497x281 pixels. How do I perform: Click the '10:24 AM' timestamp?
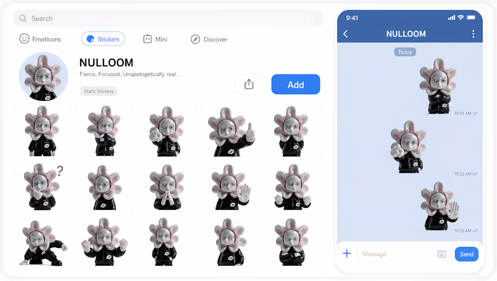(x=463, y=113)
